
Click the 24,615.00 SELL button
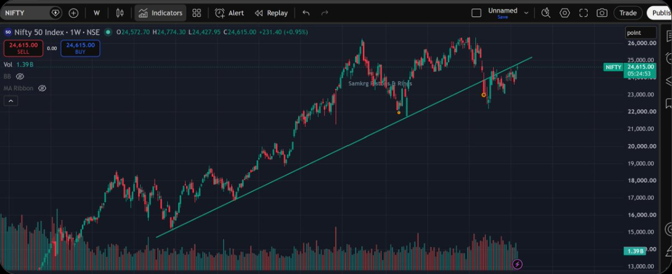(x=23, y=48)
